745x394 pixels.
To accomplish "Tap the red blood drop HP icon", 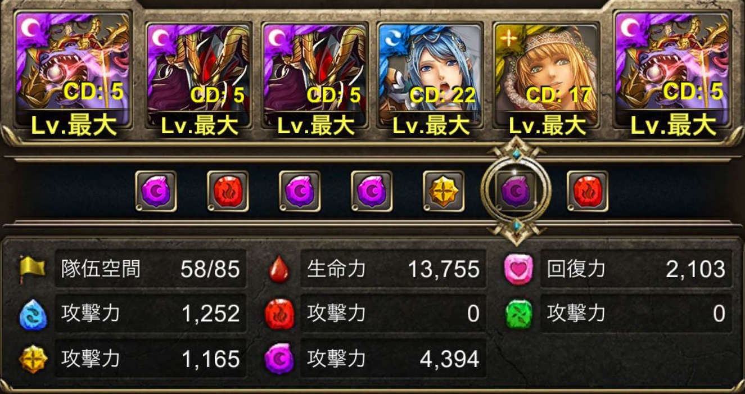I will (279, 269).
